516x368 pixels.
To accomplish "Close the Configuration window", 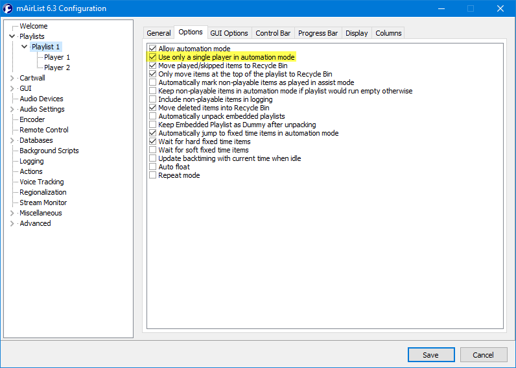I will coord(500,8).
